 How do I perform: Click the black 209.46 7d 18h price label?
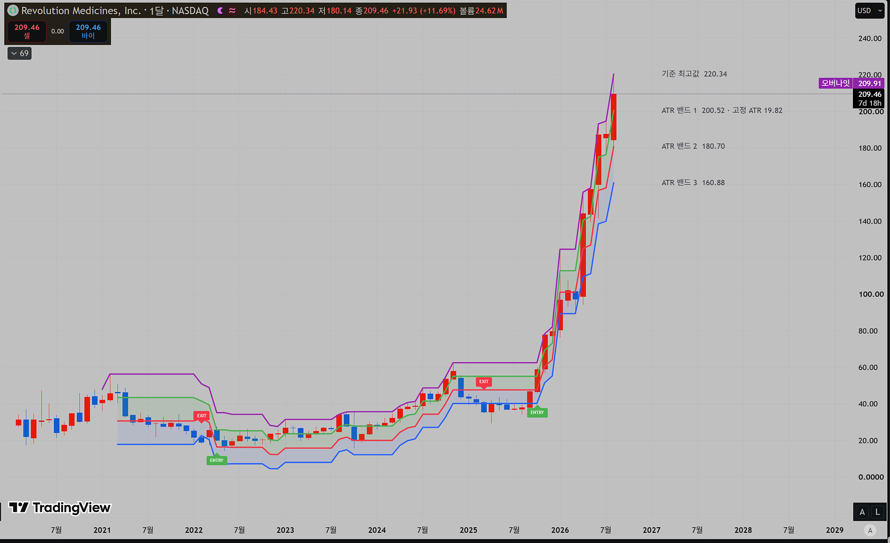pos(869,99)
